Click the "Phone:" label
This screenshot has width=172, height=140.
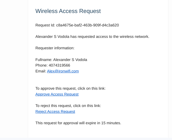pos(42,65)
